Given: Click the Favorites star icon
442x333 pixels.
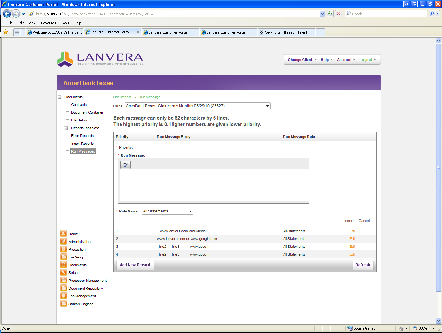Looking at the screenshot, I should [x=6, y=32].
